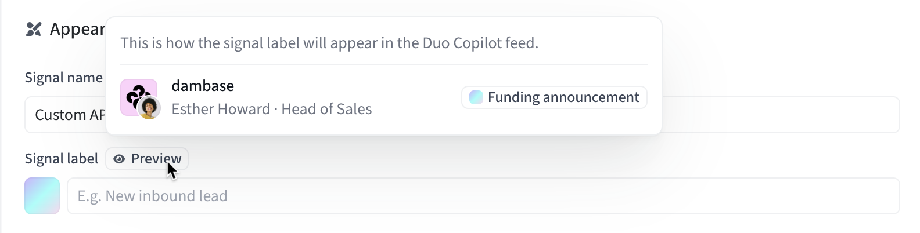
Task: Click the divider line in preview popup
Action: pos(383,64)
